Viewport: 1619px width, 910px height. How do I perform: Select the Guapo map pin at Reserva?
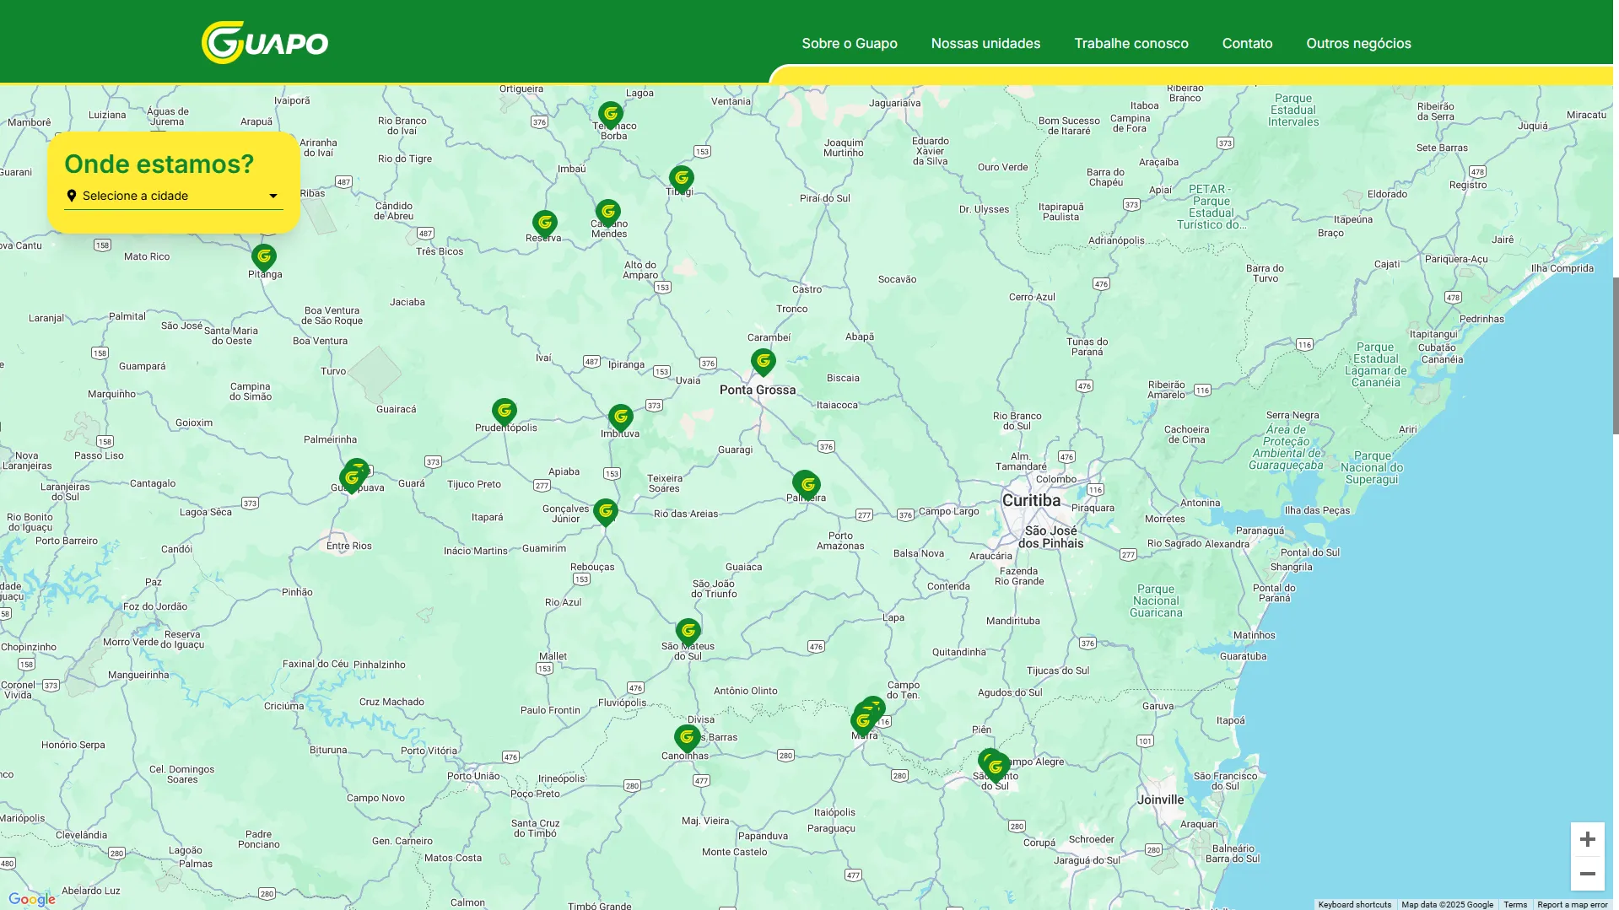[545, 224]
